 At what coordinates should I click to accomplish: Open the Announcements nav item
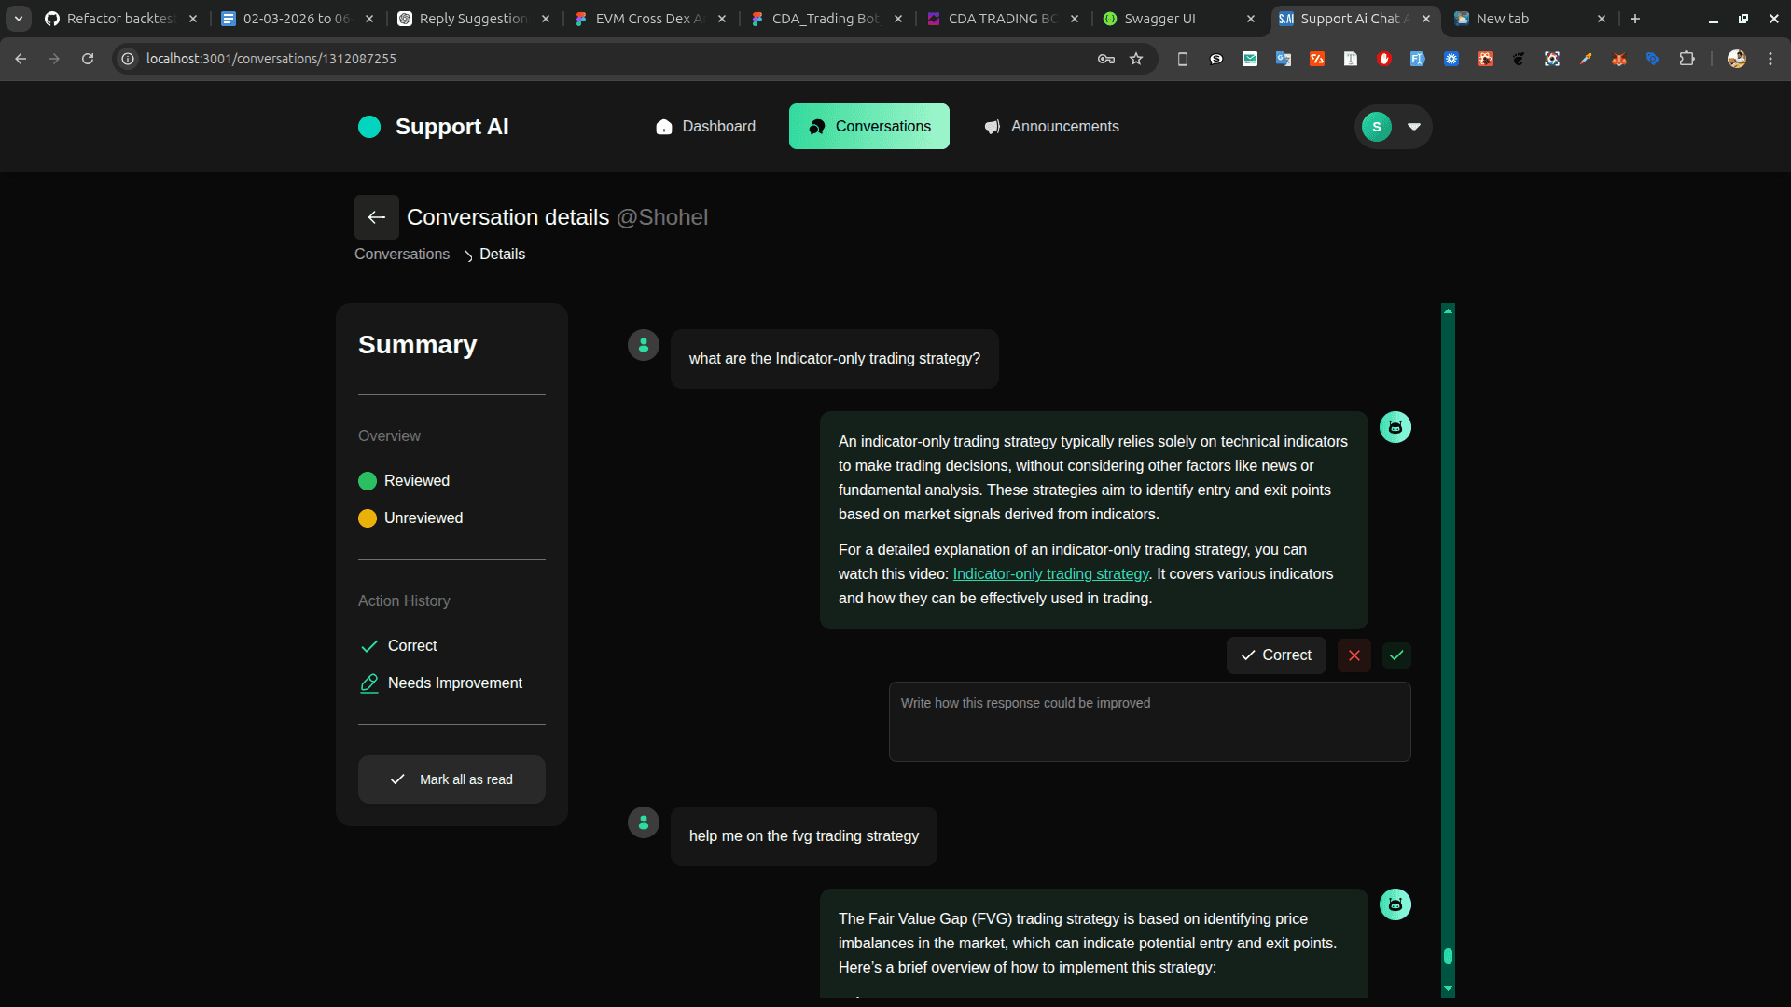click(1051, 127)
